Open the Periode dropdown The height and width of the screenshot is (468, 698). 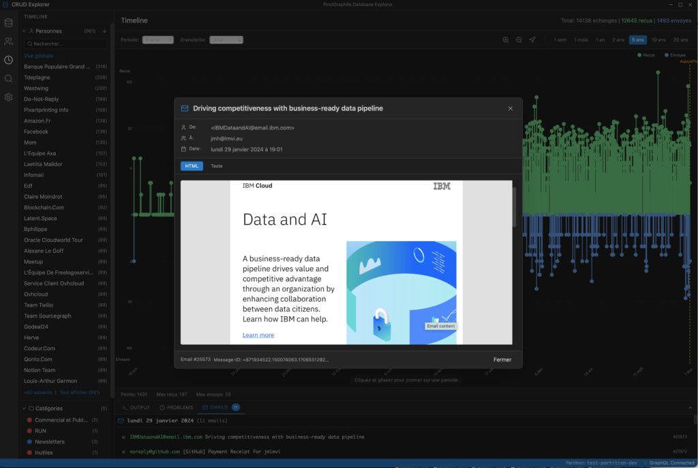[157, 40]
